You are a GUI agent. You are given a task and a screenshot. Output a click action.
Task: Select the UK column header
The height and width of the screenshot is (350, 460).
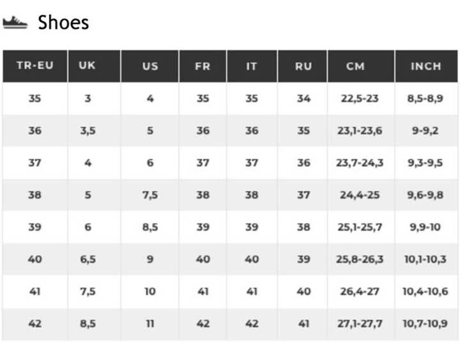pyautogui.click(x=88, y=66)
